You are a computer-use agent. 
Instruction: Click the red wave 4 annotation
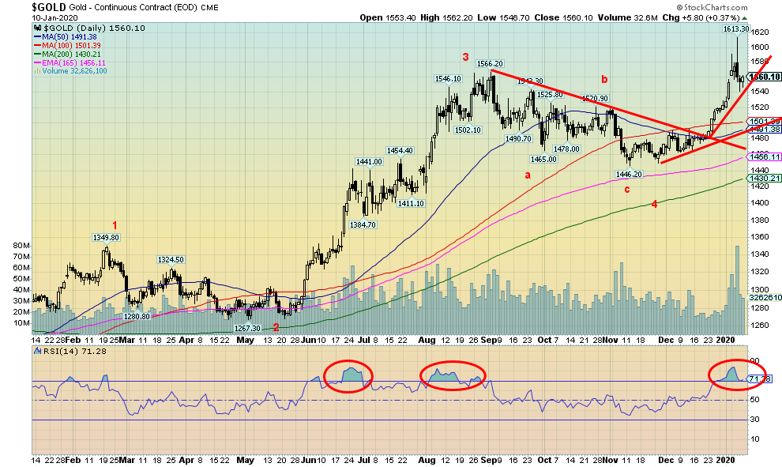click(654, 205)
